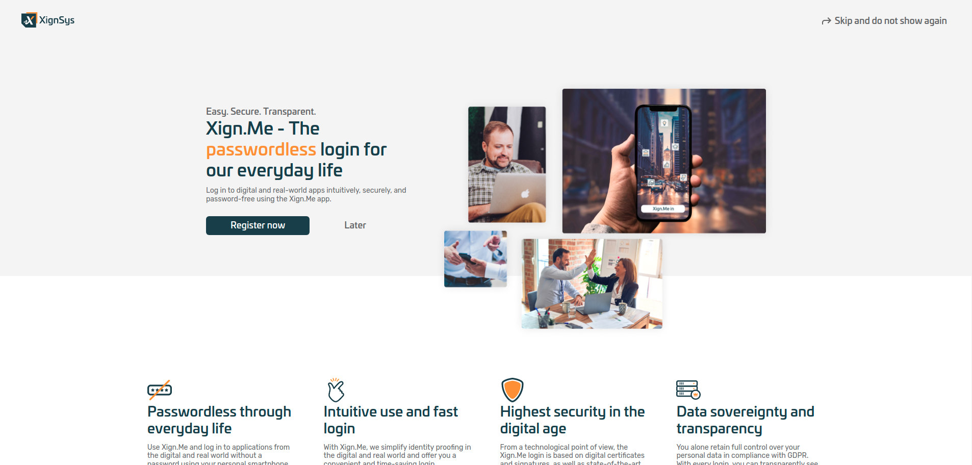This screenshot has width=972, height=465.
Task: Click the snapping fingers icon
Action: [336, 390]
